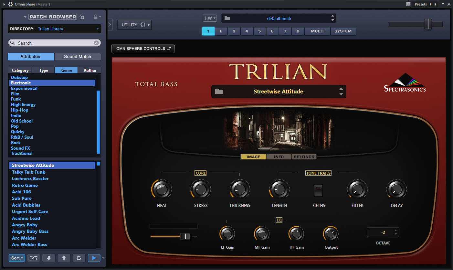Viewport: 453px width, 270px height.
Task: Click the zoom magnifier next to Patch Browser
Action: (82, 17)
